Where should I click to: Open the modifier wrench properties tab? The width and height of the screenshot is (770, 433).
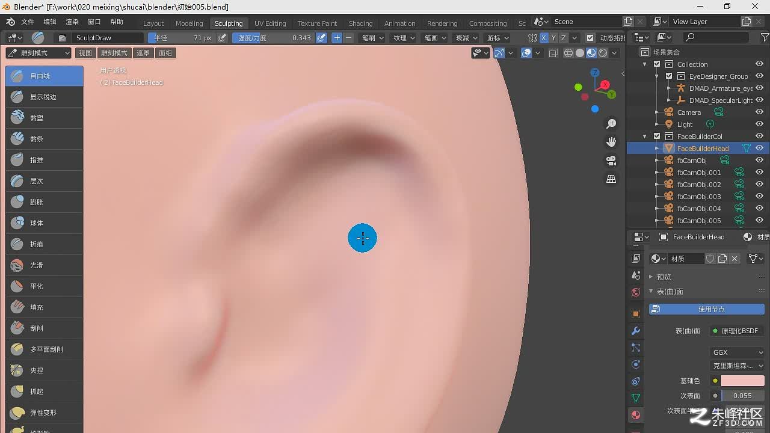coord(636,331)
